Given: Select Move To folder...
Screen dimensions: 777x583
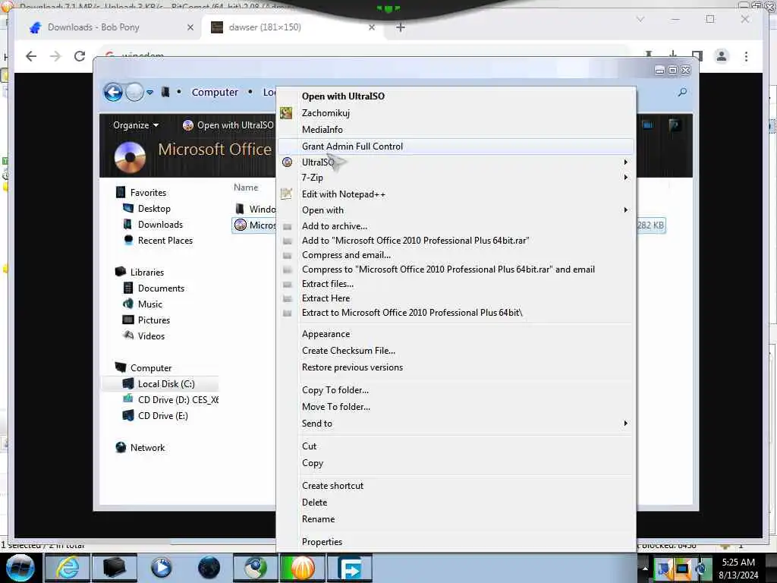Looking at the screenshot, I should (x=336, y=407).
